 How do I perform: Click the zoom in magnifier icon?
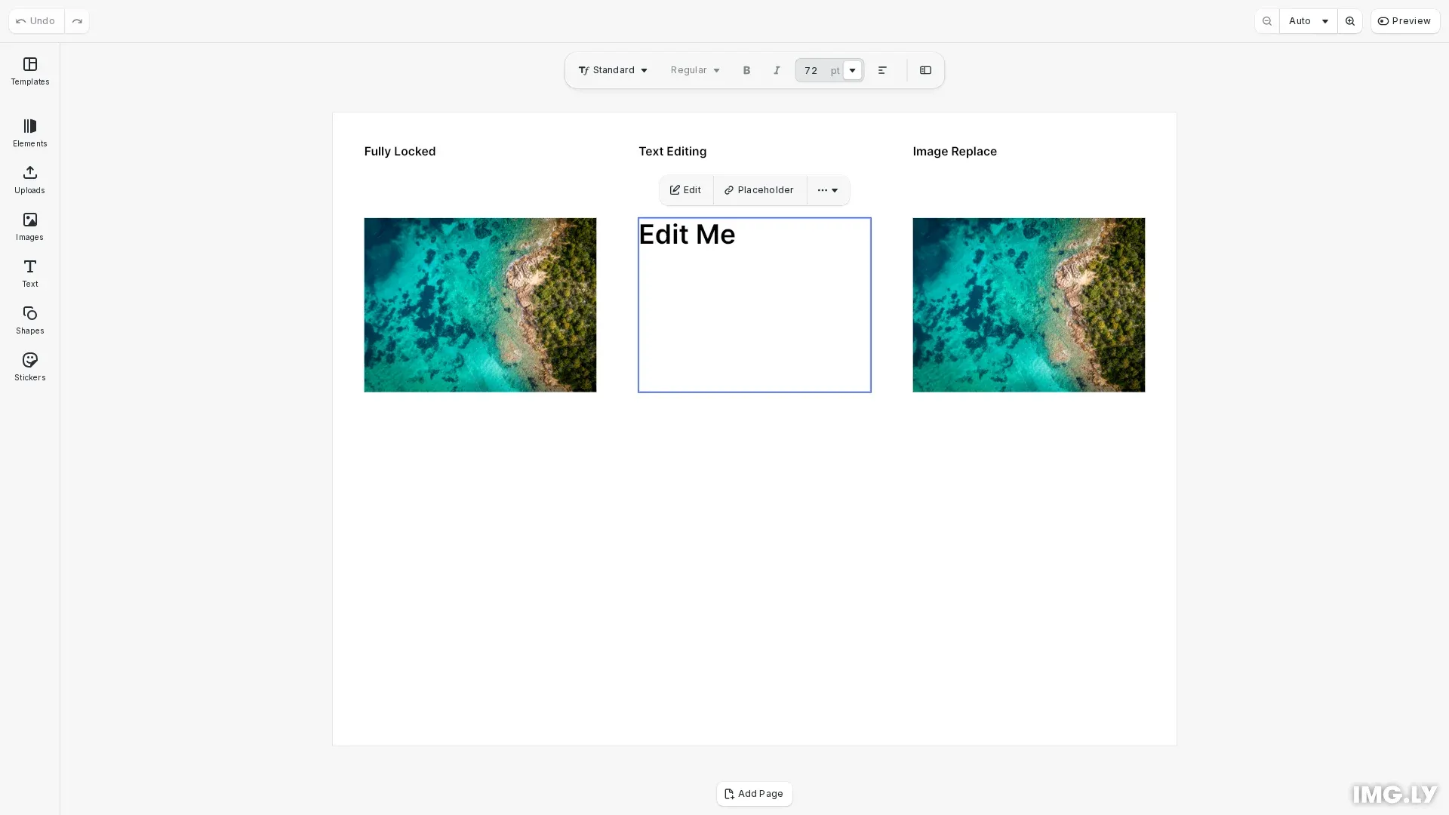[1350, 21]
